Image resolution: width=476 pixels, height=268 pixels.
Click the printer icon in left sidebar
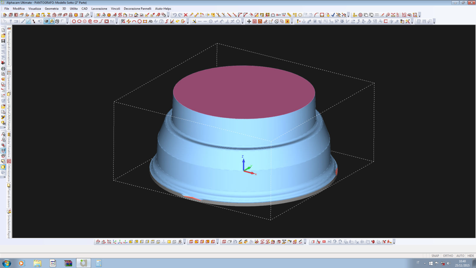3,69
